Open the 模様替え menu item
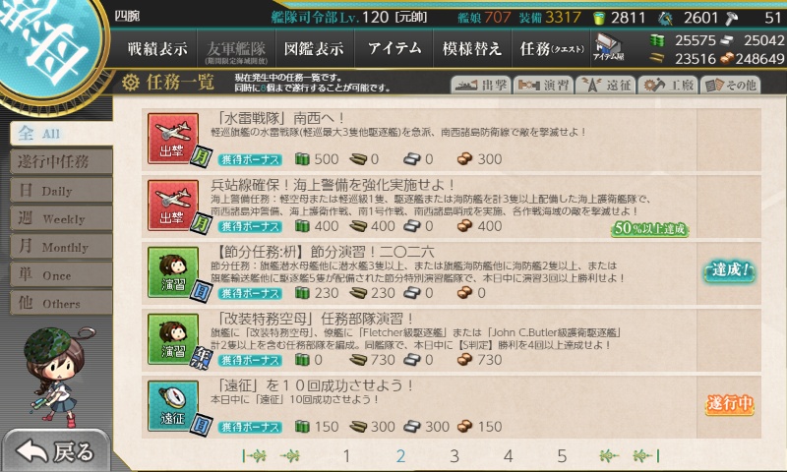 click(472, 48)
